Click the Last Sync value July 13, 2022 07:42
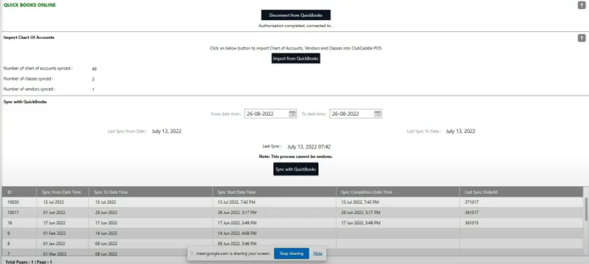The height and width of the screenshot is (264, 589). (x=309, y=147)
